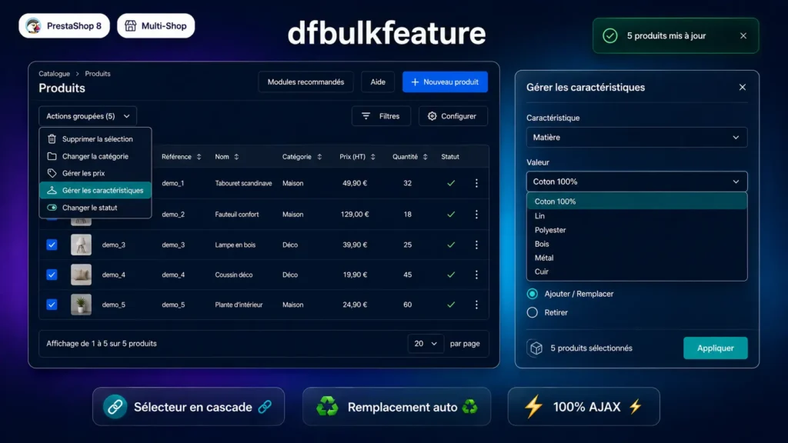Click the status checkmark for Lampe en bois
This screenshot has width=788, height=443.
coord(451,245)
